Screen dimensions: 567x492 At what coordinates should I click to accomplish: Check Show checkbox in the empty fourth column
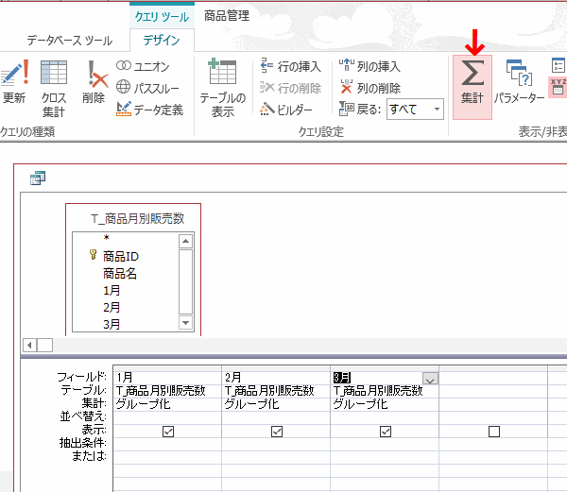point(494,432)
